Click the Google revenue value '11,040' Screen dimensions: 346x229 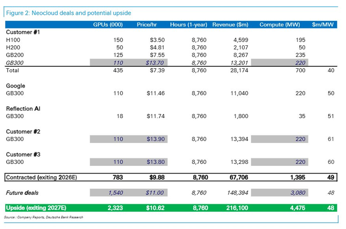240,93
